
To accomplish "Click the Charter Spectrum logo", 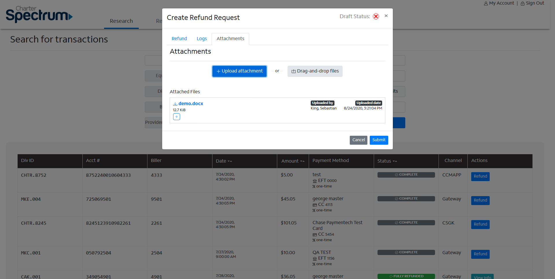I will click(39, 14).
